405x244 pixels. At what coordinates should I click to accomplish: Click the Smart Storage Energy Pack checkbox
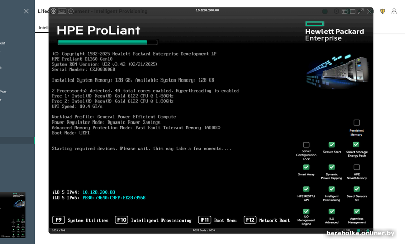[x=356, y=144]
